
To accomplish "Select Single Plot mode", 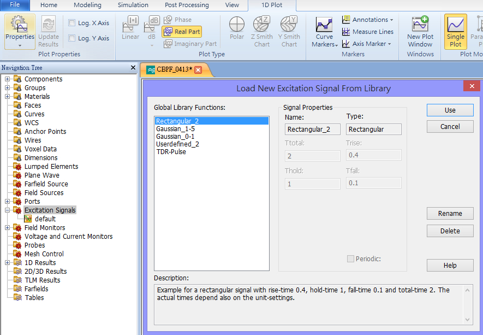I will 455,32.
